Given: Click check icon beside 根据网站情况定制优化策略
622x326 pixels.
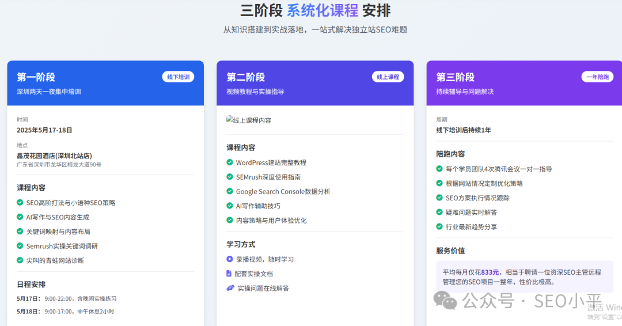Looking at the screenshot, I should [439, 183].
